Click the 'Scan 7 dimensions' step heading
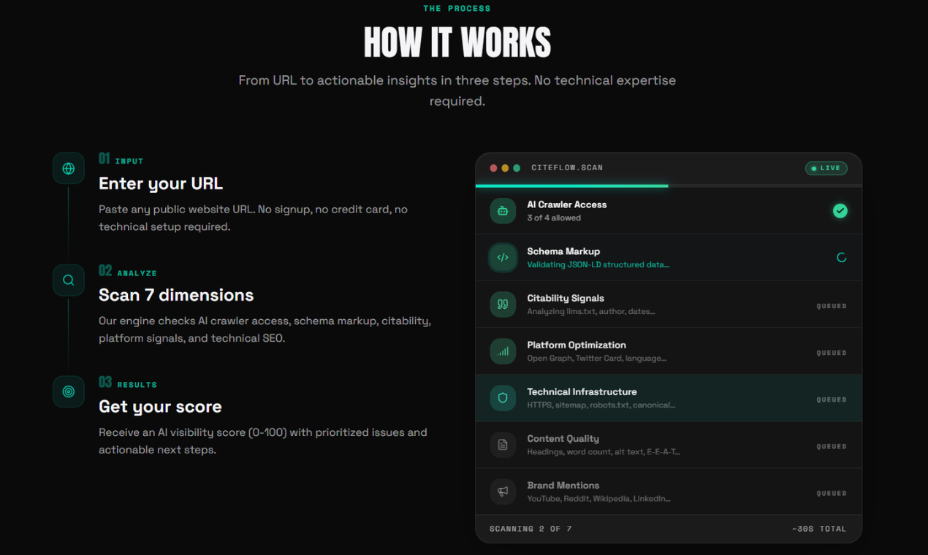This screenshot has height=555, width=928. 176,295
